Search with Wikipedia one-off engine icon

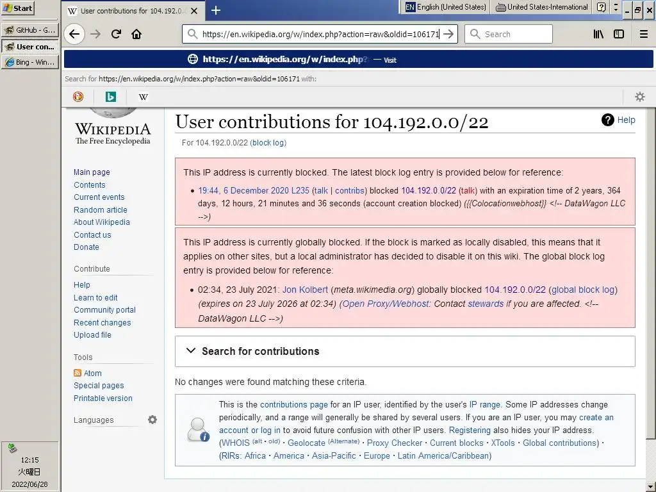(143, 97)
